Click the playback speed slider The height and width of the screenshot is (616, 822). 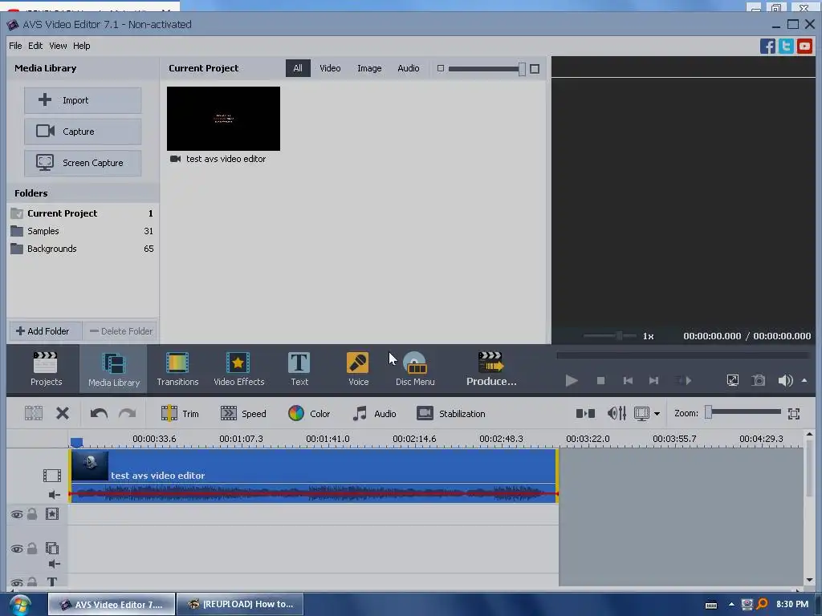tap(610, 336)
